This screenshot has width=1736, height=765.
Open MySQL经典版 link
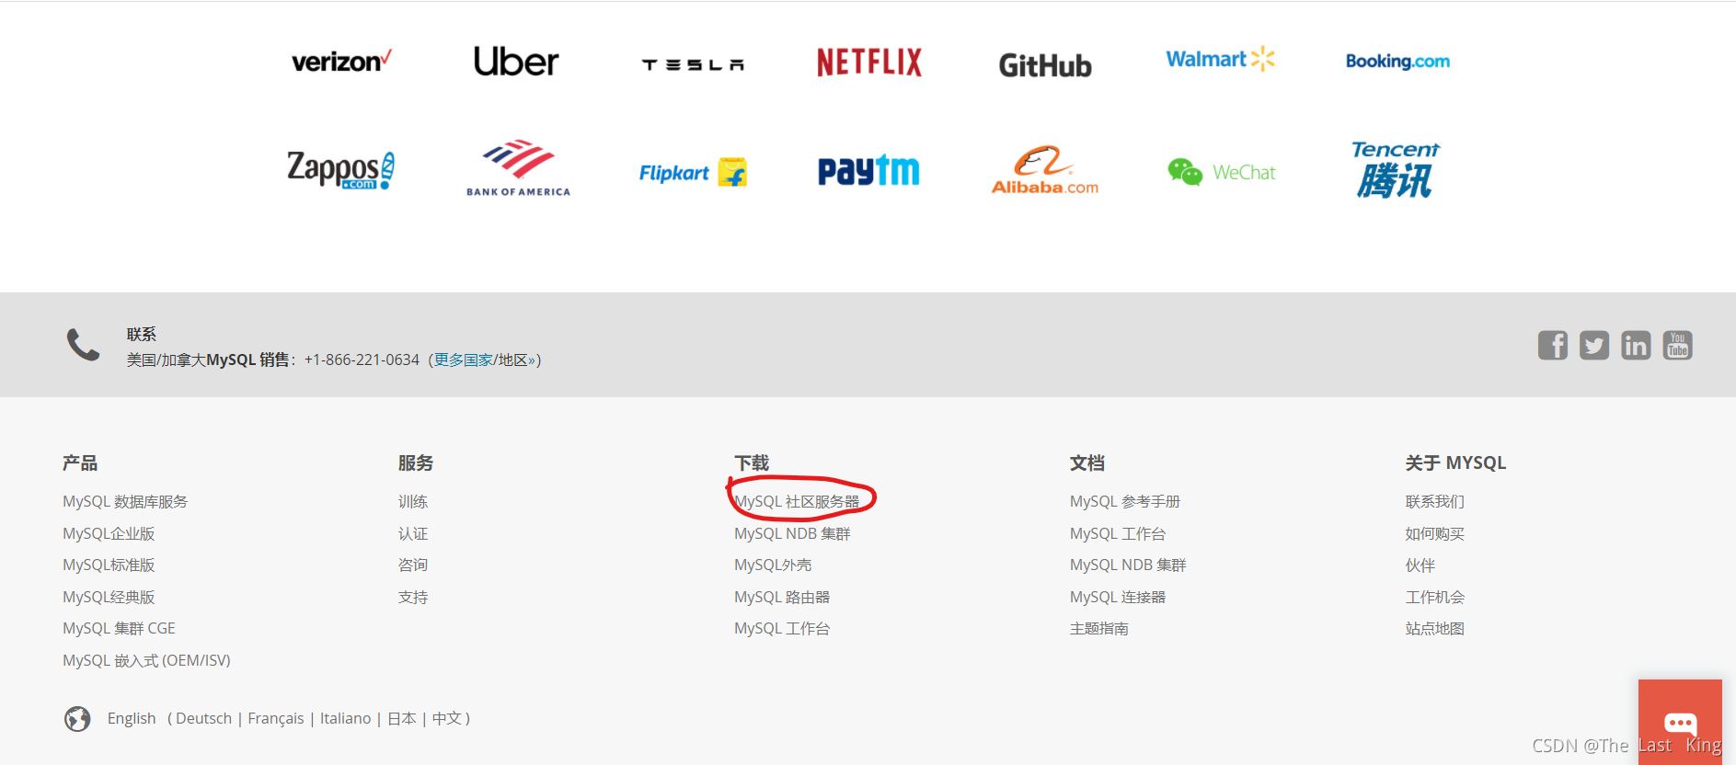click(x=109, y=597)
